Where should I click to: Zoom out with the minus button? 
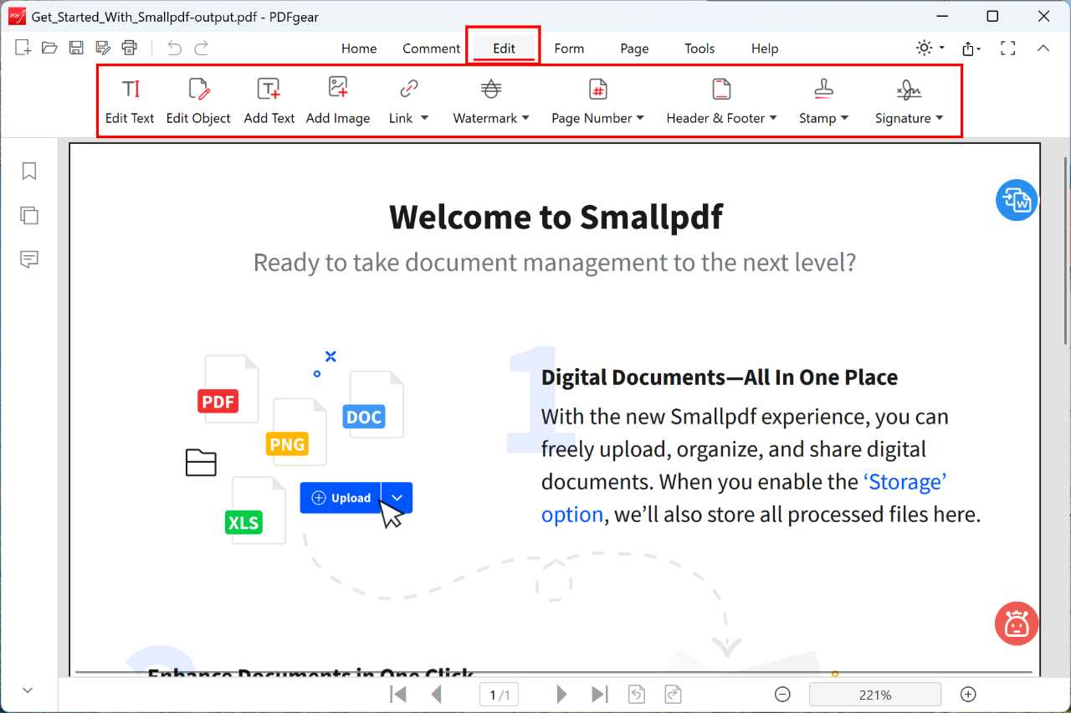click(782, 694)
